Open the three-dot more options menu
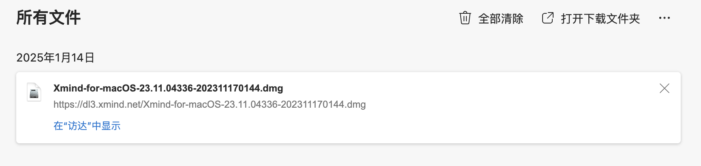The height and width of the screenshot is (166, 701). pos(664,18)
